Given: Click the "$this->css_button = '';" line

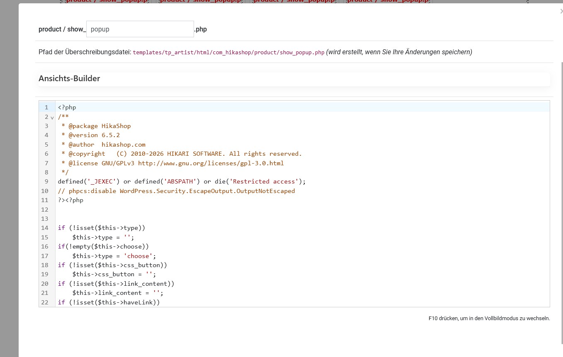Looking at the screenshot, I should (114, 274).
